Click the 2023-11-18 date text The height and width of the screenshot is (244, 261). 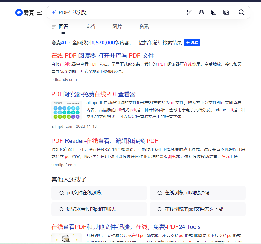click(x=86, y=126)
